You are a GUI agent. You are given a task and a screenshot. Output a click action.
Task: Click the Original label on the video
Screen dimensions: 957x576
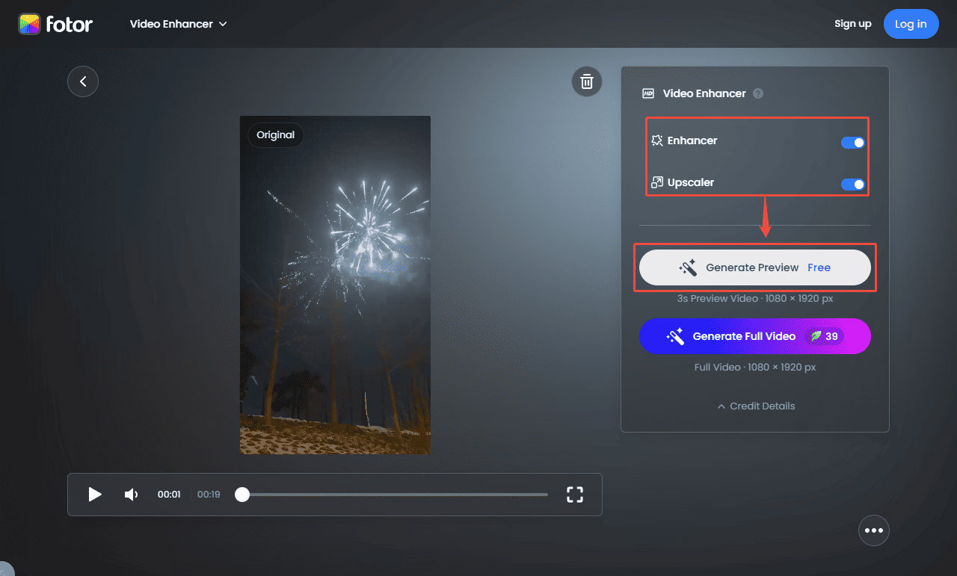click(x=274, y=134)
